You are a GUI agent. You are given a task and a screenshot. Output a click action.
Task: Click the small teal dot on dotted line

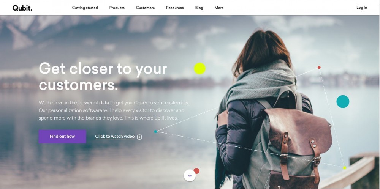click(155, 132)
